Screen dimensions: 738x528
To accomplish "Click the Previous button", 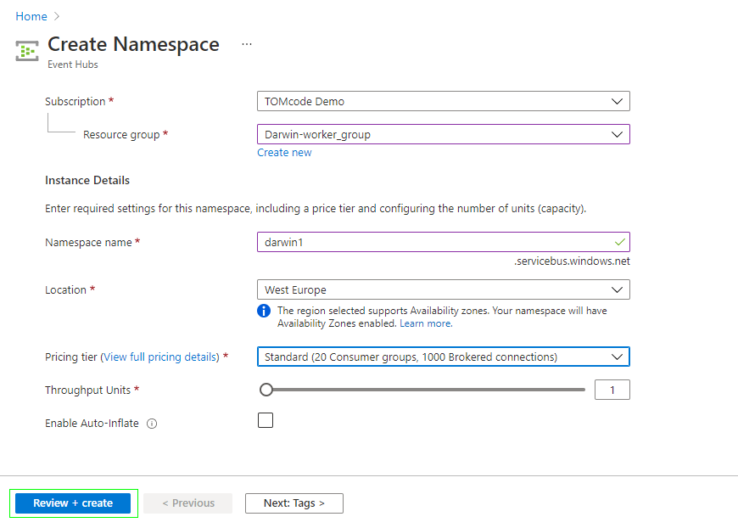I will (188, 503).
